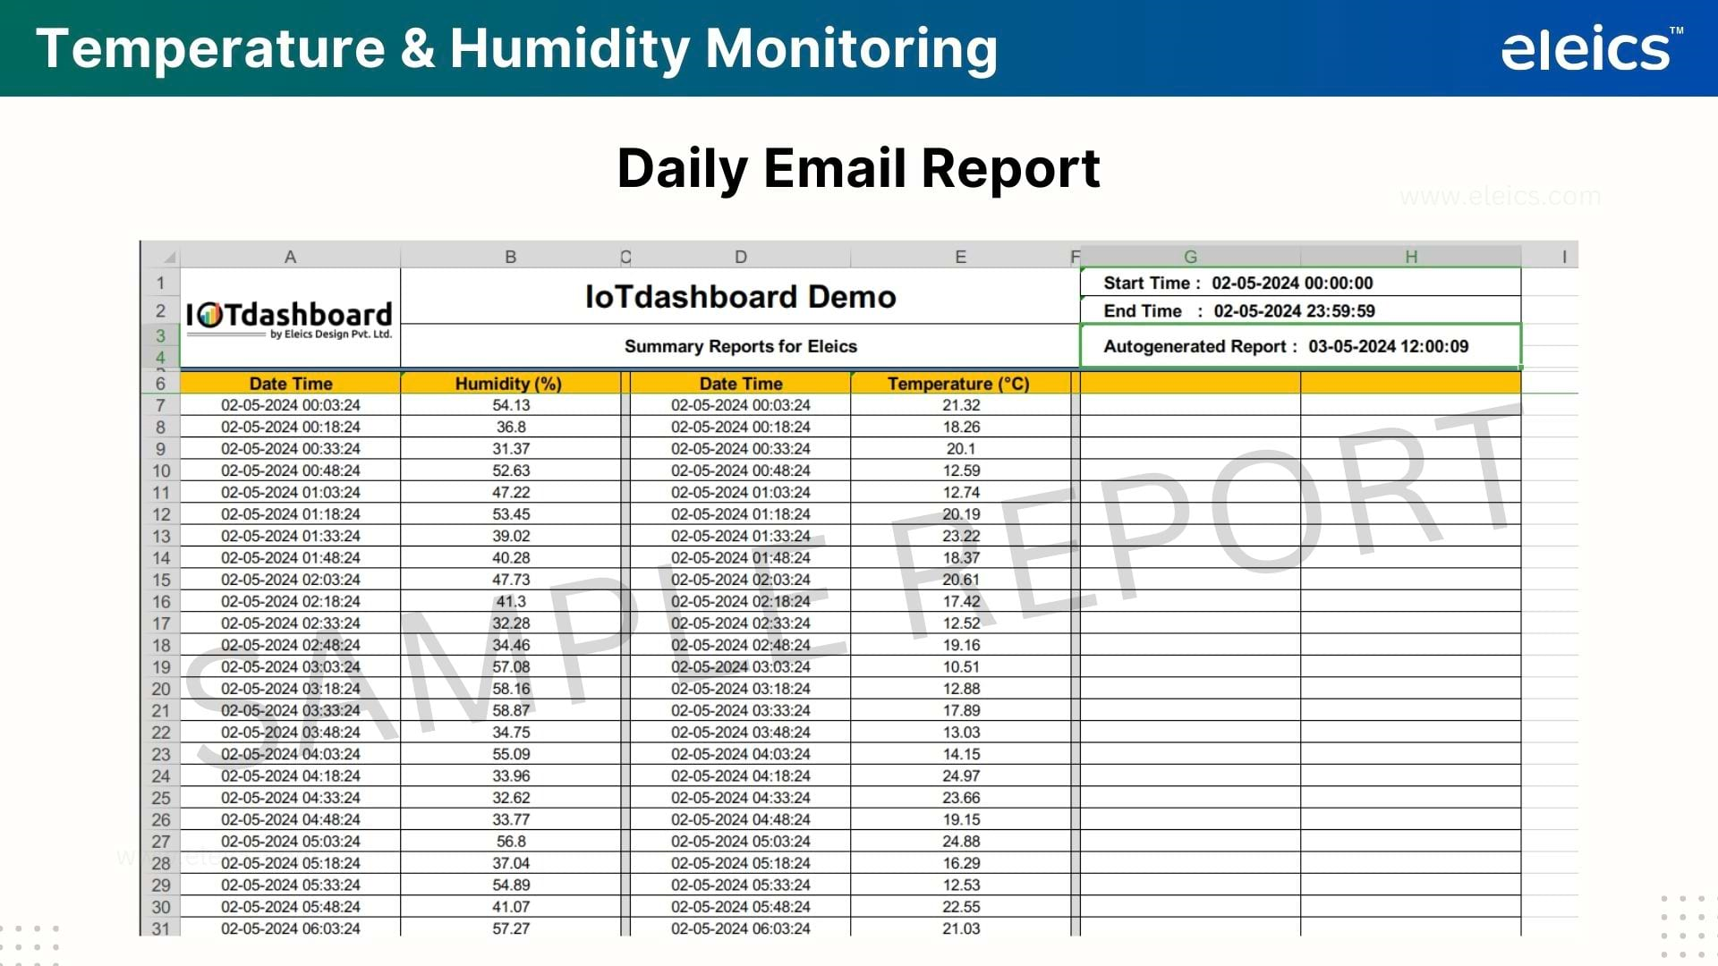Click humidity value 53.45
This screenshot has width=1718, height=966.
[511, 514]
